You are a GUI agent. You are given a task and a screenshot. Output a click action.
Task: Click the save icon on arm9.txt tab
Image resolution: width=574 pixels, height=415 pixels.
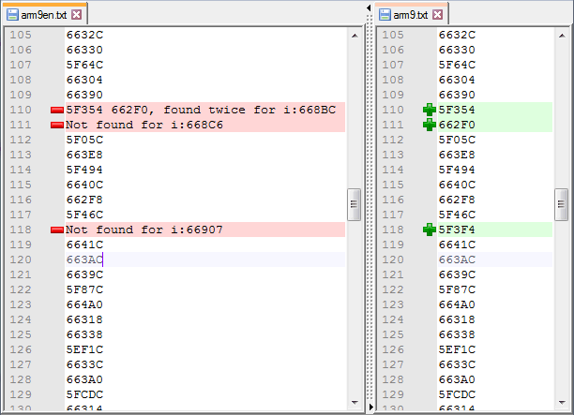[385, 15]
